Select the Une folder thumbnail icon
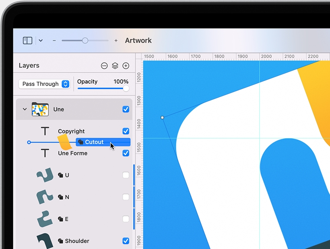This screenshot has width=330, height=249. (x=39, y=109)
